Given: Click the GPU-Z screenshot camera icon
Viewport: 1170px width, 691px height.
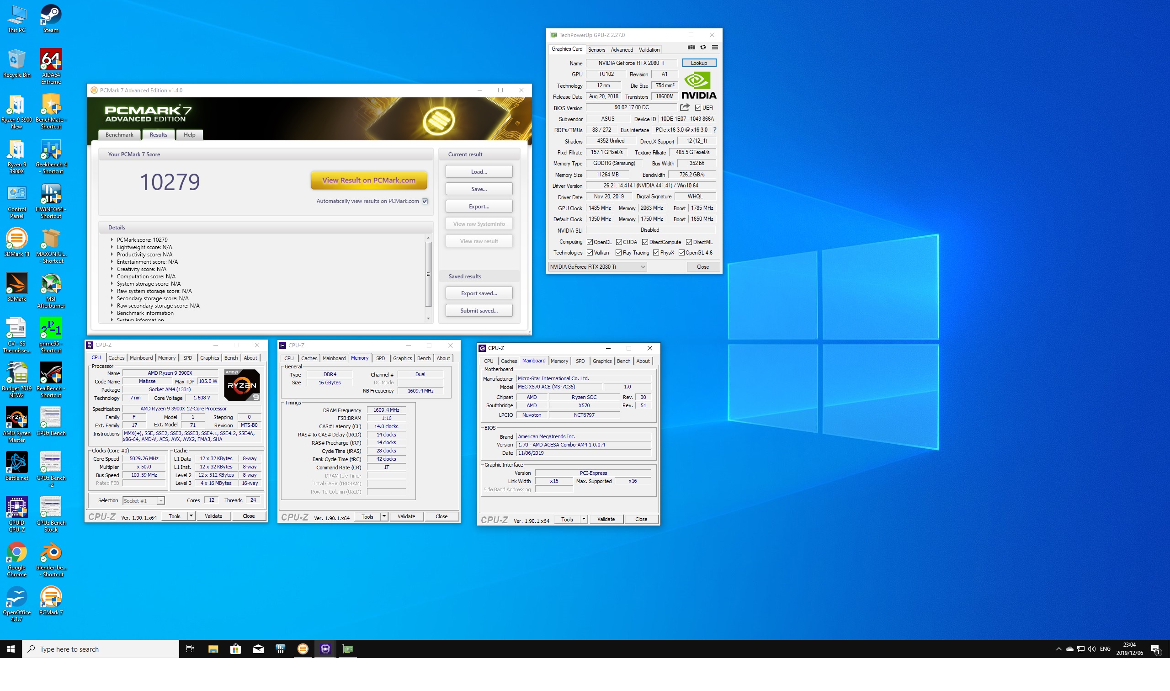Looking at the screenshot, I should coord(691,48).
